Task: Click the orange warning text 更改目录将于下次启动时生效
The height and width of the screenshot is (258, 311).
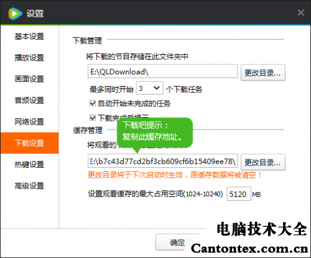Action: click(174, 175)
